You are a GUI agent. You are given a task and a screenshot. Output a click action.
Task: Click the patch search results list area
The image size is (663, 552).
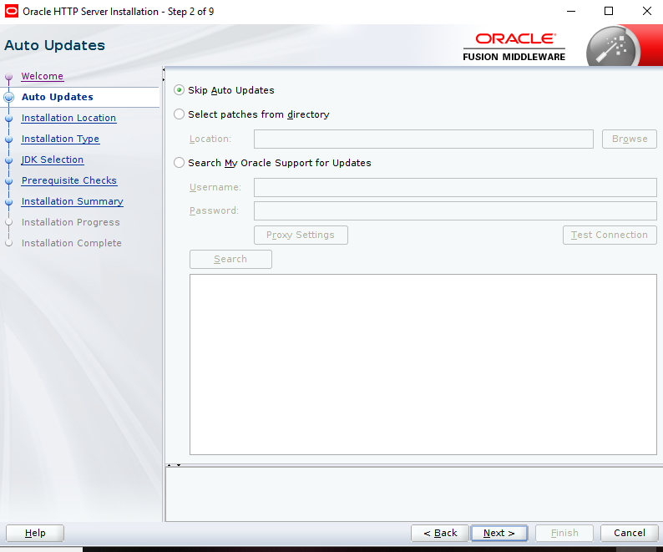coord(423,364)
